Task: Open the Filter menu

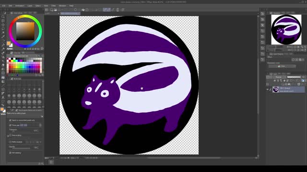Action: click(53, 6)
